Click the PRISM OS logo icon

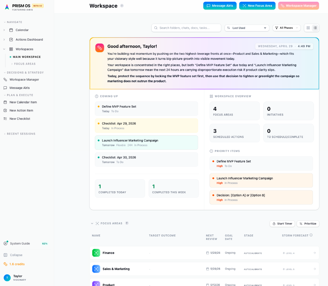[x=7, y=7]
